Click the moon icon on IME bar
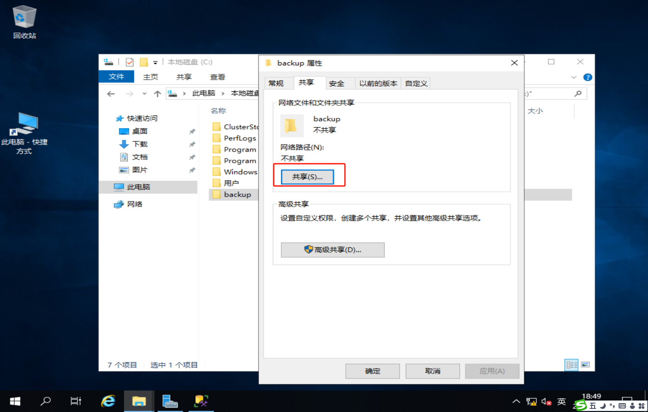The image size is (648, 412). (x=603, y=406)
